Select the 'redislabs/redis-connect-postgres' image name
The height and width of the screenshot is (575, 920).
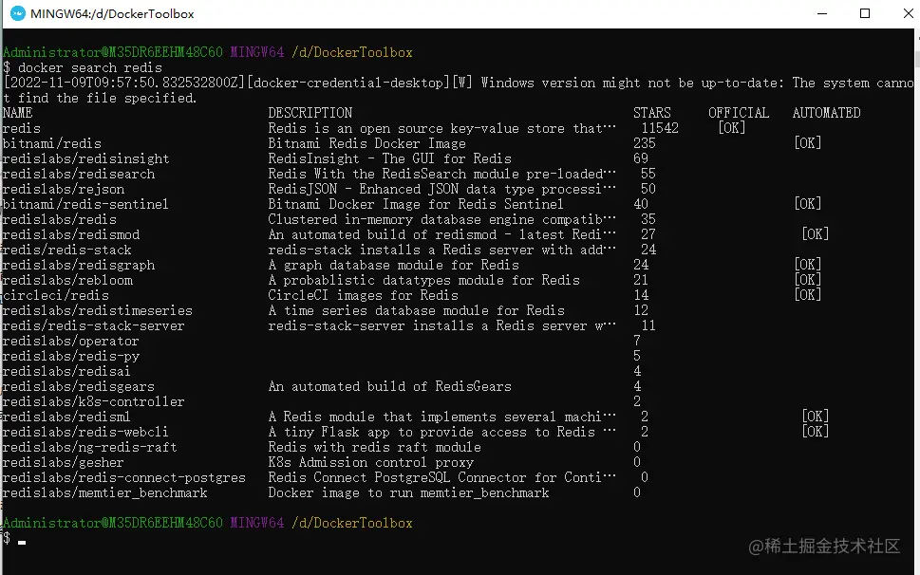point(123,478)
